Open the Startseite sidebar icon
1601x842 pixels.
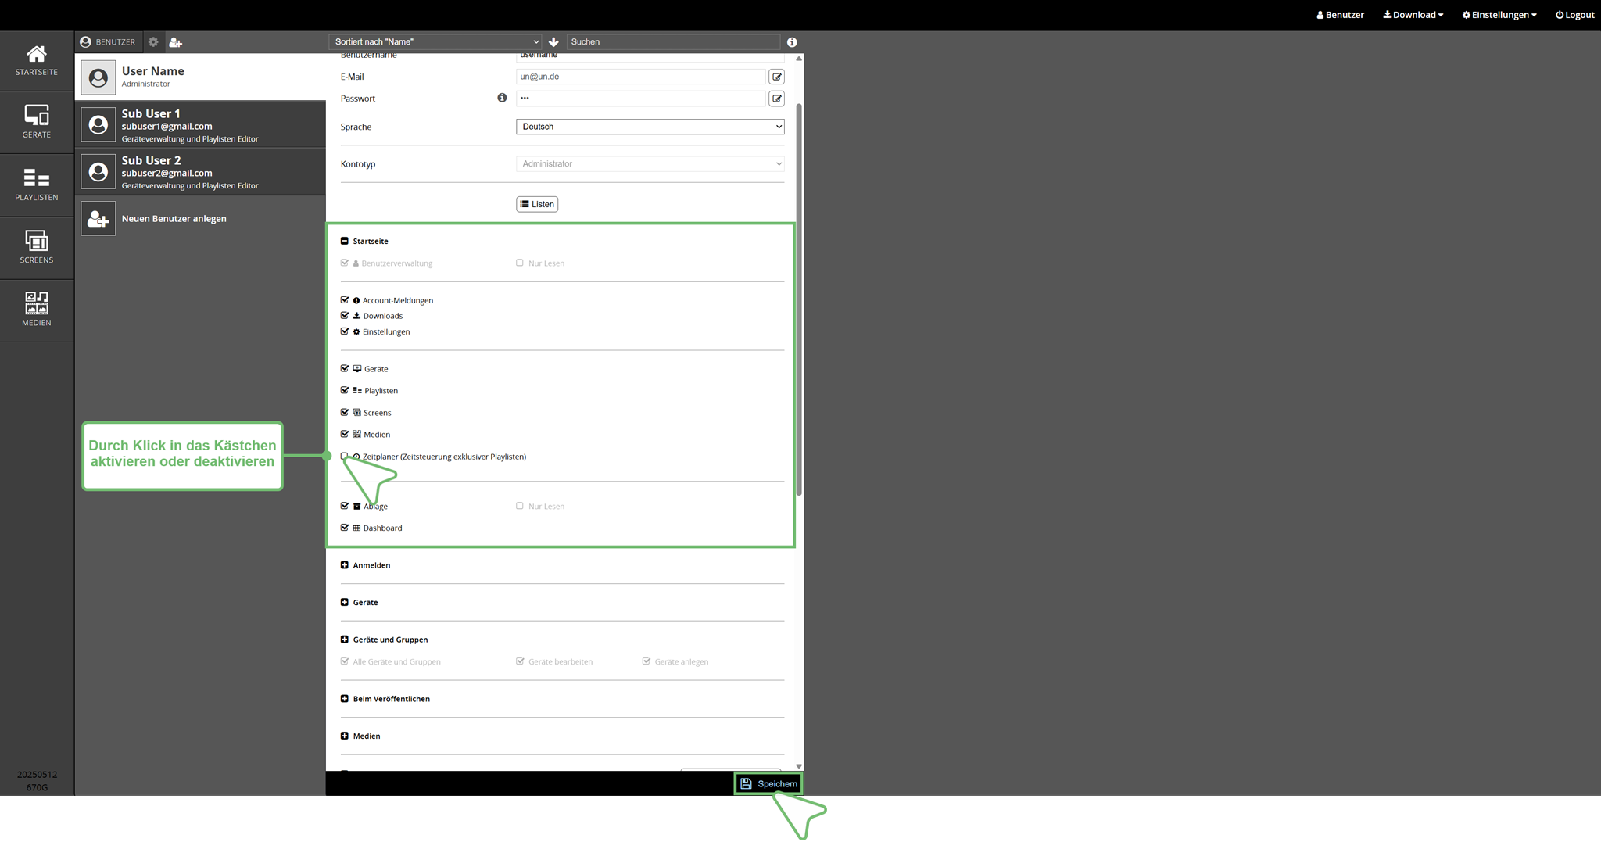[x=37, y=60]
